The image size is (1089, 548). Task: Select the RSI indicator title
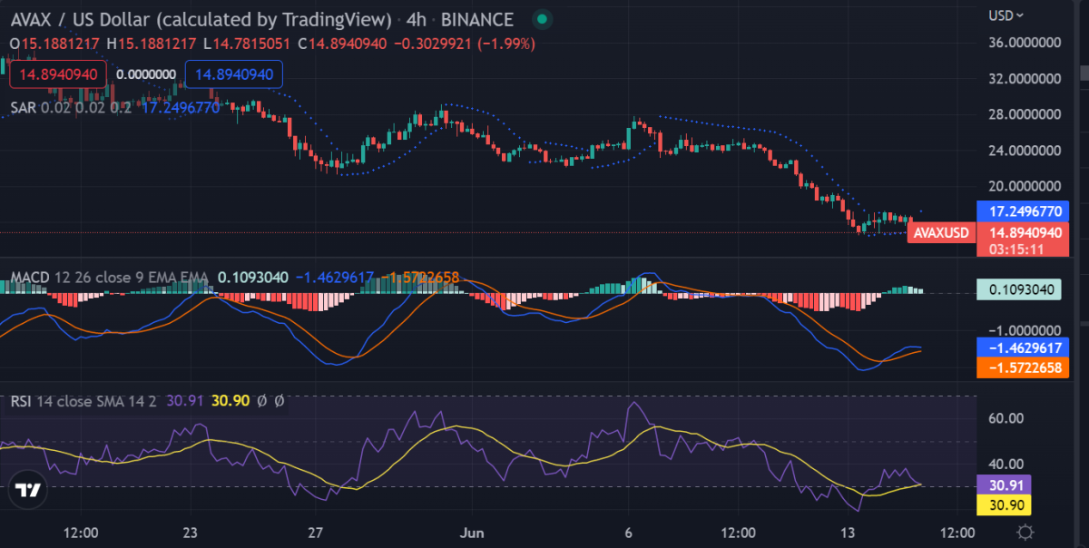click(22, 400)
